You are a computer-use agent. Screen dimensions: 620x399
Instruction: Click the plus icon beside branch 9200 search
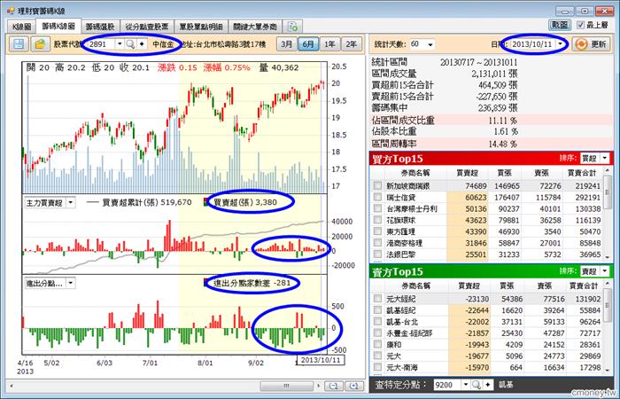point(488,384)
